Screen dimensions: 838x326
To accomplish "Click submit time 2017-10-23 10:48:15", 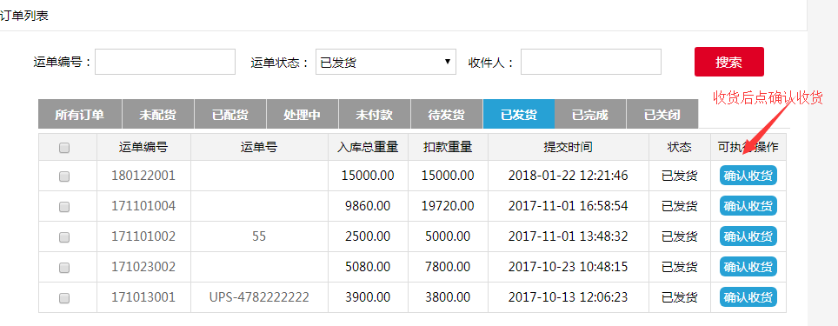I will coord(569,267).
